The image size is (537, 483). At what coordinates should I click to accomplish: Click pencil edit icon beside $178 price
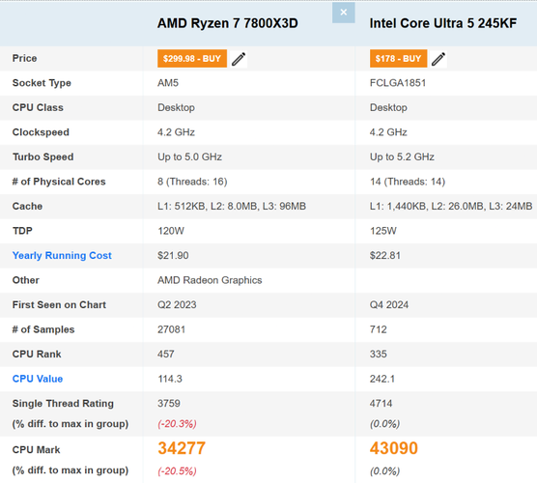[x=438, y=59]
